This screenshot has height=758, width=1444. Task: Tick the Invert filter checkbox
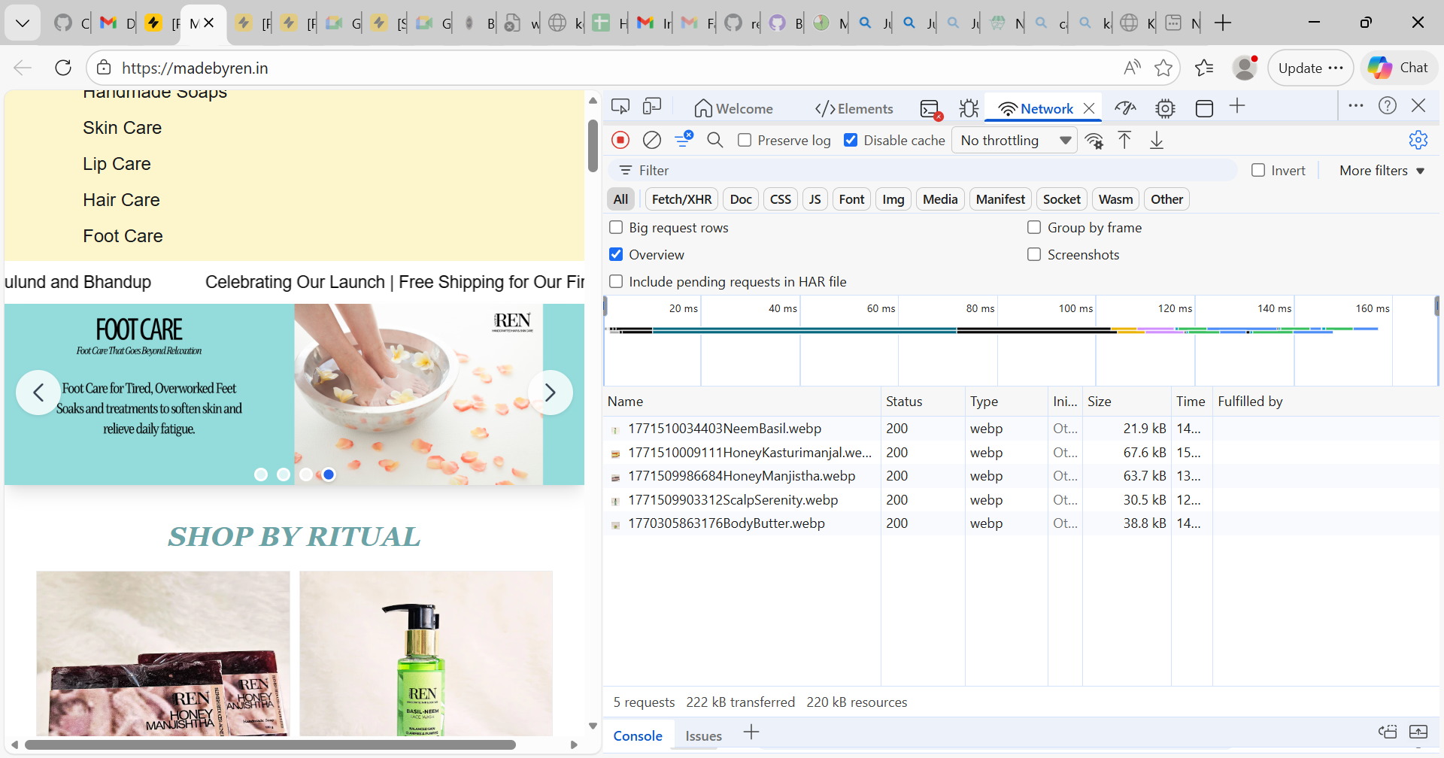pos(1258,171)
